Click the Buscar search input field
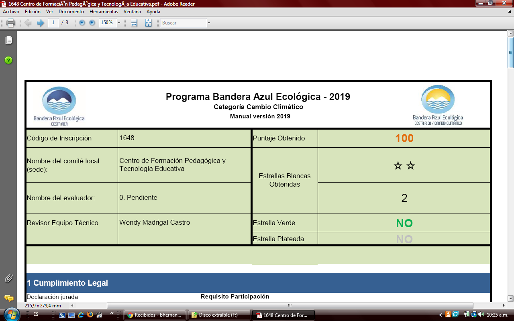 184,23
